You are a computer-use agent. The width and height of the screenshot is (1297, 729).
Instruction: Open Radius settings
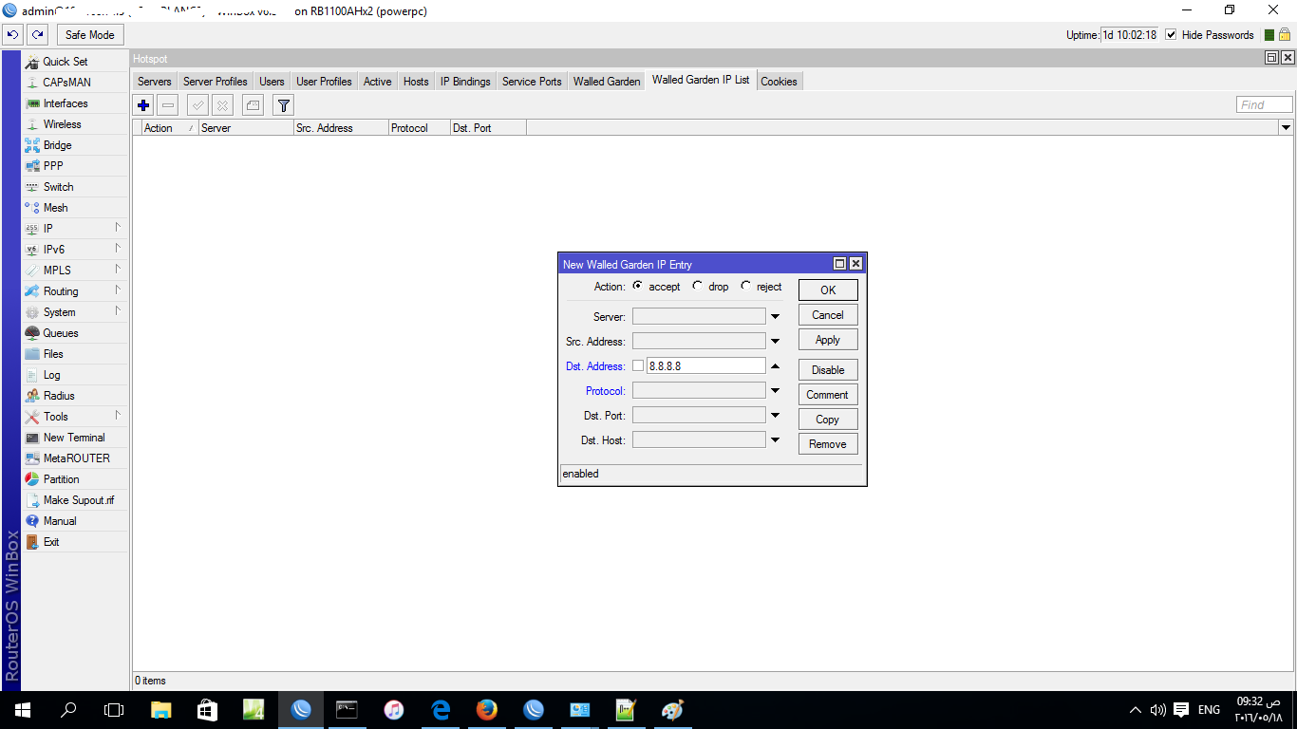(x=75, y=396)
